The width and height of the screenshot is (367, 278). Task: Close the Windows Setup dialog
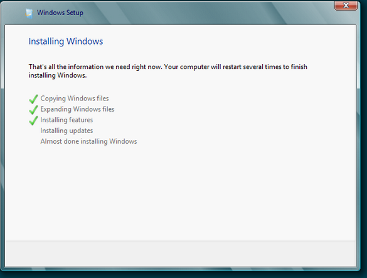point(346,6)
